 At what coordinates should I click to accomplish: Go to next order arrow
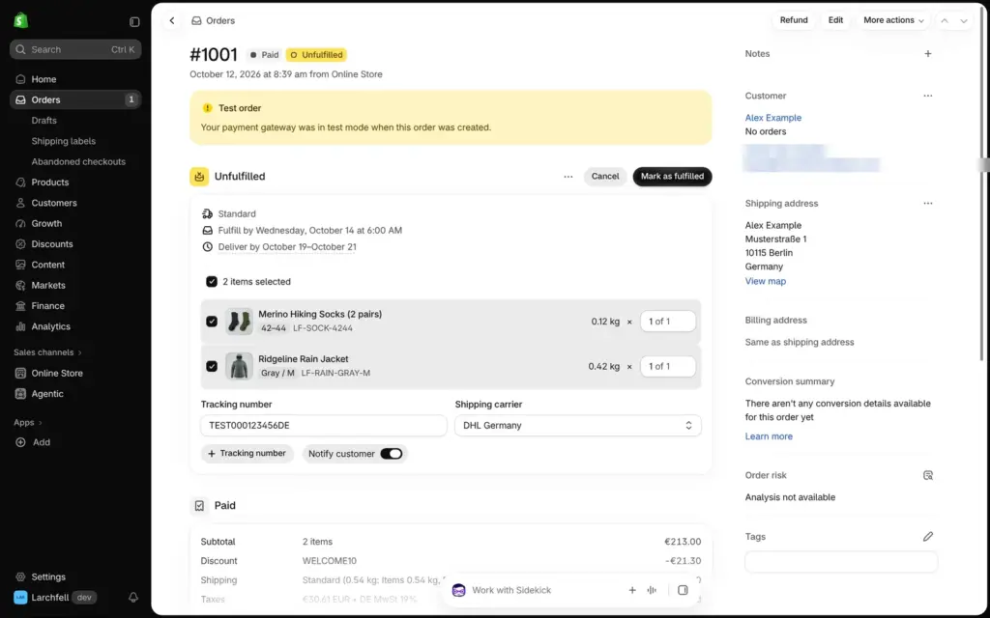click(964, 21)
